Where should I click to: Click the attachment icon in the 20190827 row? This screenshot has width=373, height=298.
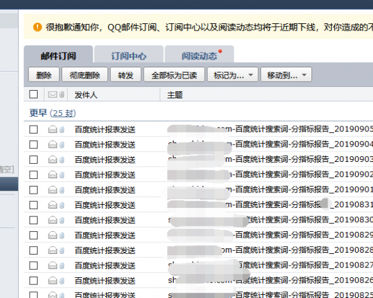pyautogui.click(x=62, y=266)
